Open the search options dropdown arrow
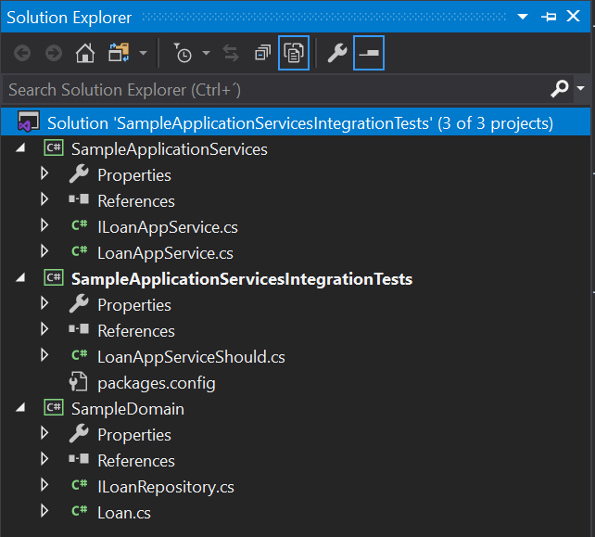Image resolution: width=595 pixels, height=537 pixels. click(x=581, y=89)
